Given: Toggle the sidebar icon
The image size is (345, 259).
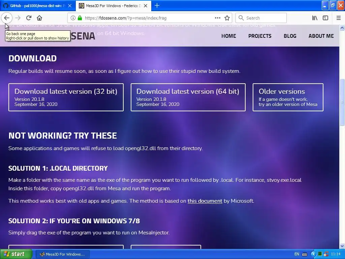Looking at the screenshot, I should [x=325, y=18].
